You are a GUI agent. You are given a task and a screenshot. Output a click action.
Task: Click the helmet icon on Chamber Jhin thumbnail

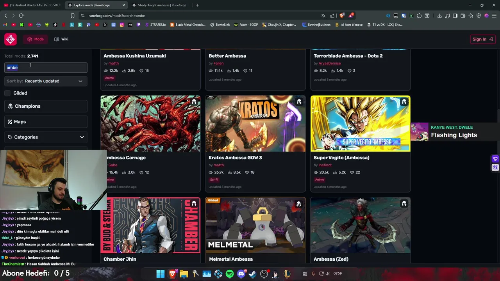point(194,204)
